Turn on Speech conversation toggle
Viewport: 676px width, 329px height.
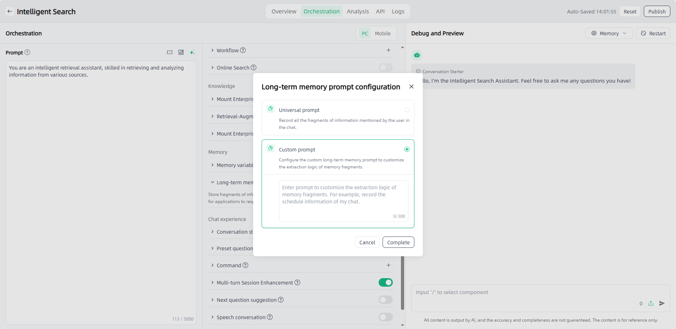point(385,317)
